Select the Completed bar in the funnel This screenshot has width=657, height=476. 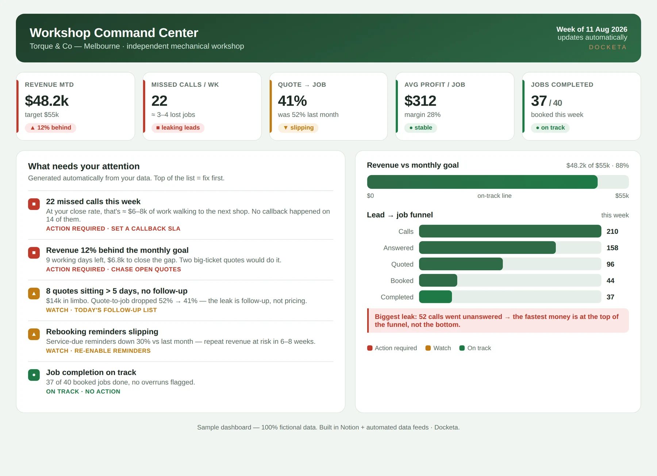510,297
